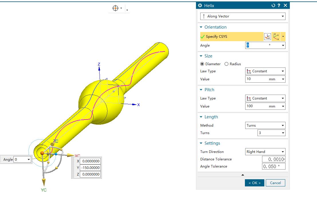The width and height of the screenshot is (317, 219).
Task: Open the Along Vector type dropdown
Action: coord(243,16)
